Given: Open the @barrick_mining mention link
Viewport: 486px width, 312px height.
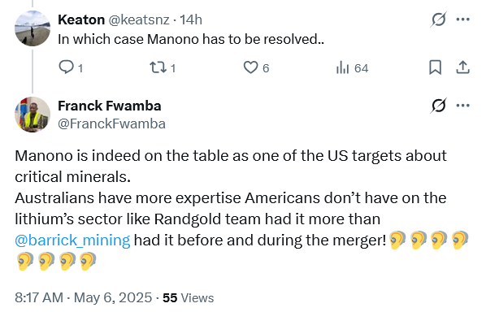Looking at the screenshot, I should (x=72, y=240).
